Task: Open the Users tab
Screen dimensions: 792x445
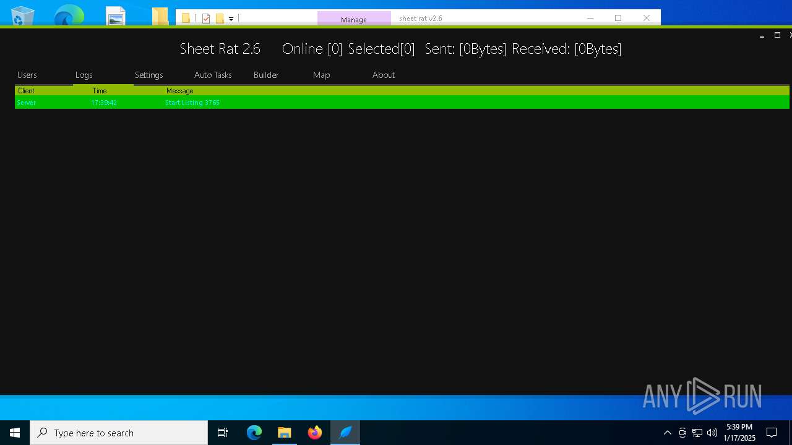Action: point(27,75)
